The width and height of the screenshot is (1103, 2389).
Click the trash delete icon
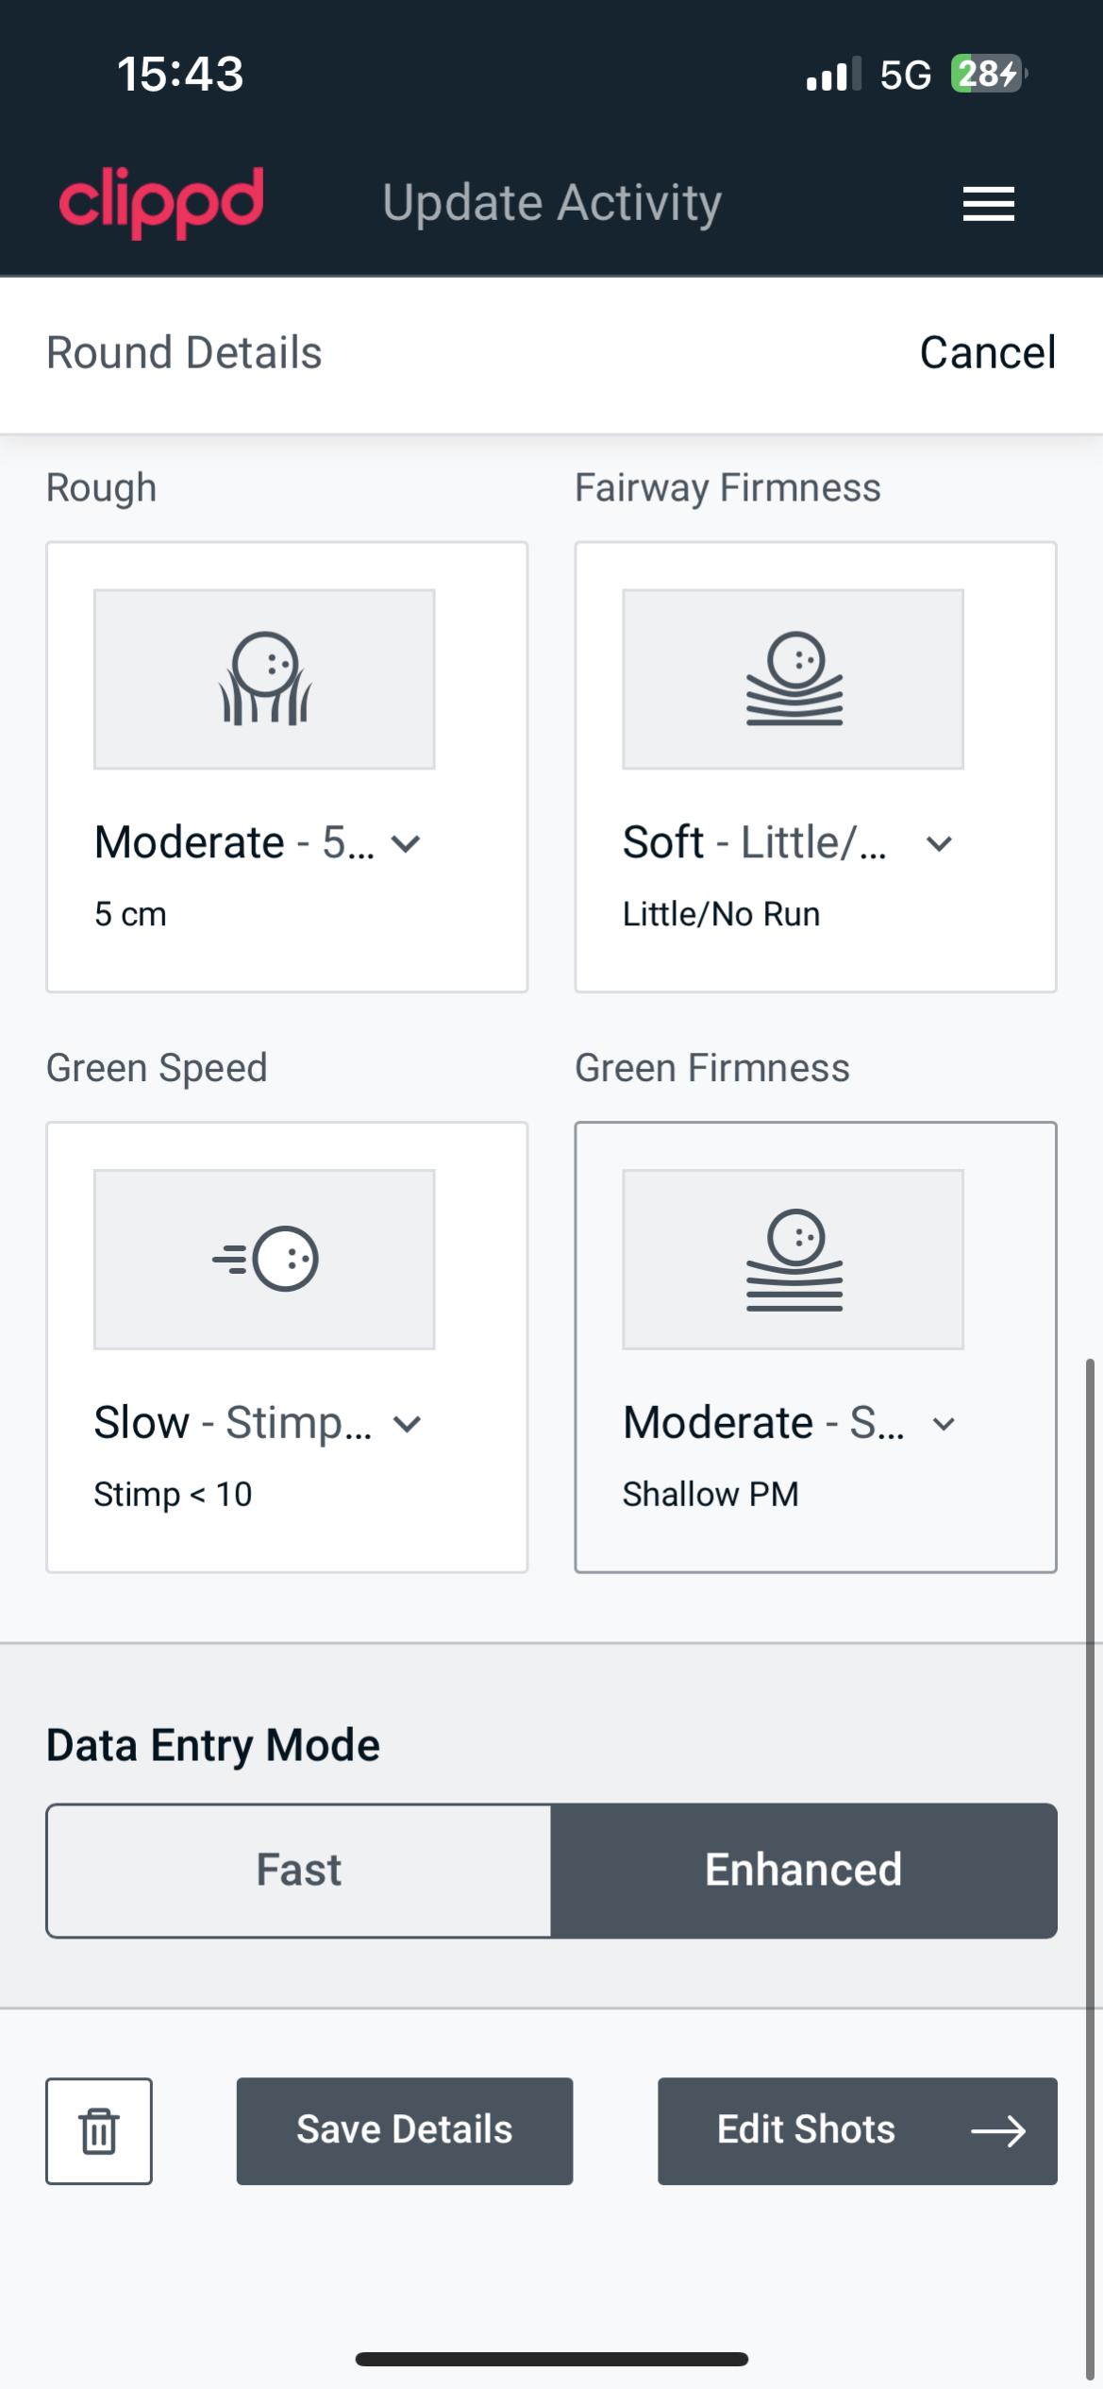(x=99, y=2131)
